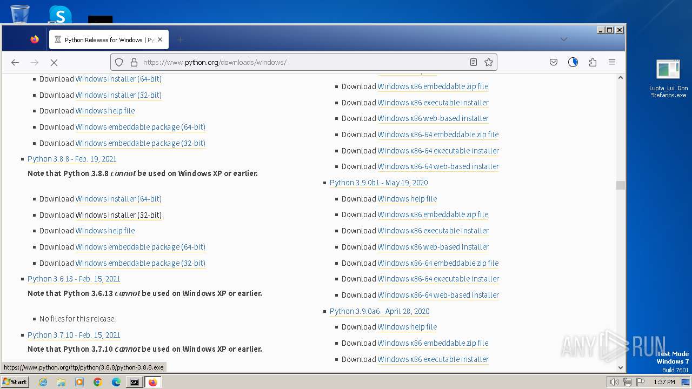The width and height of the screenshot is (692, 389).
Task: Click scrollbar up arrow in Firefox
Action: 620,78
